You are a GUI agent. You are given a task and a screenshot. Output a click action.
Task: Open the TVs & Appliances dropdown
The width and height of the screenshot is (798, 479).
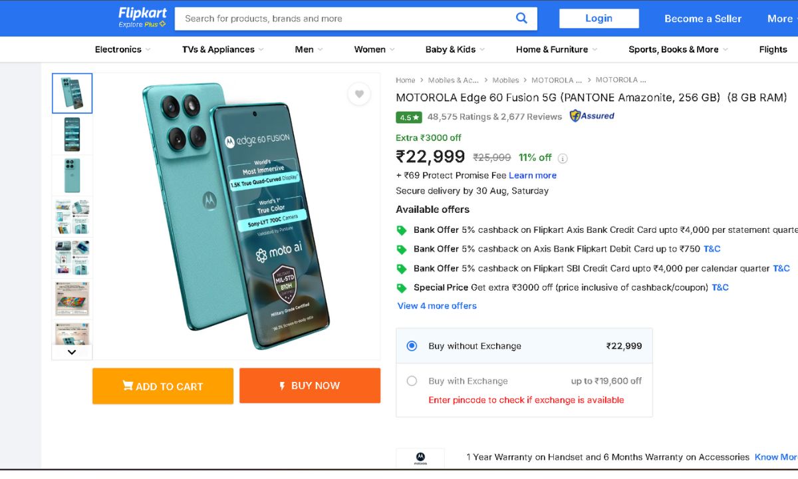click(x=223, y=49)
